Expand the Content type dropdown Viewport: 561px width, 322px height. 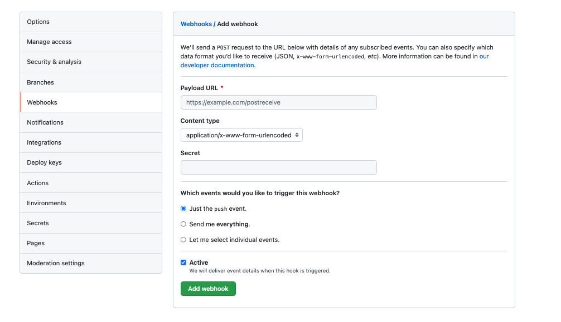(241, 135)
